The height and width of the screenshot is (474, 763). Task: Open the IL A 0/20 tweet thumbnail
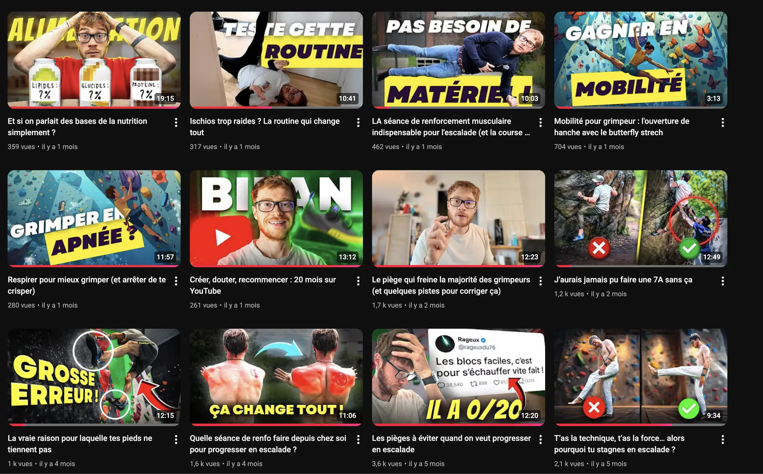(458, 377)
